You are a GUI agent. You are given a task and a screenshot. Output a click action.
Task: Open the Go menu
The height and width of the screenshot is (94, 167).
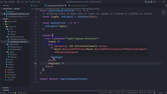point(22,2)
